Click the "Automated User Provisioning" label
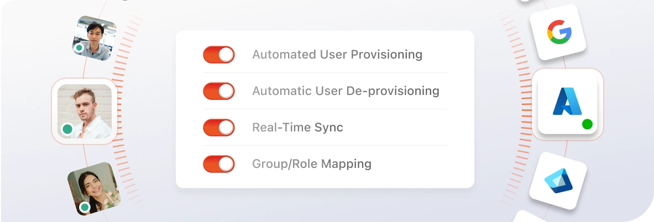 pyautogui.click(x=337, y=55)
